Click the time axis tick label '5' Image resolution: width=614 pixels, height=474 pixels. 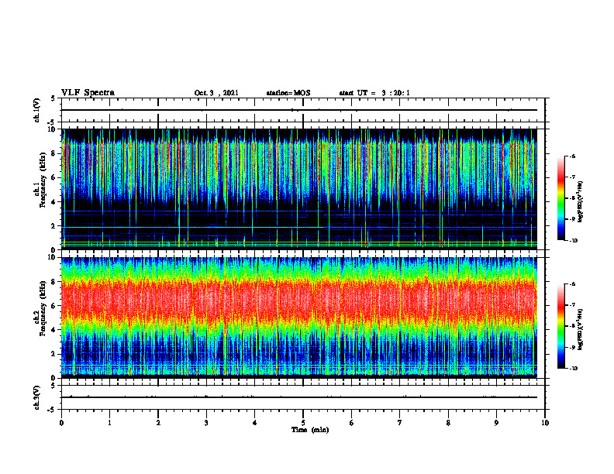tap(303, 423)
